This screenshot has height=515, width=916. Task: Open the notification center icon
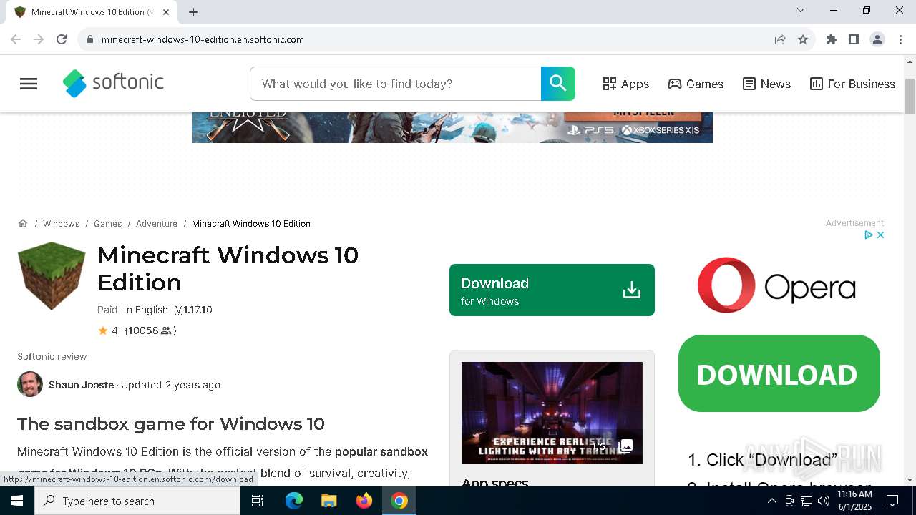(892, 501)
